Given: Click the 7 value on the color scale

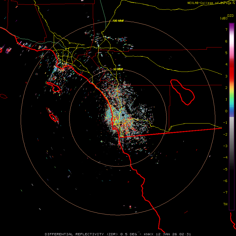Looking at the screenshot, I should coord(226,29).
